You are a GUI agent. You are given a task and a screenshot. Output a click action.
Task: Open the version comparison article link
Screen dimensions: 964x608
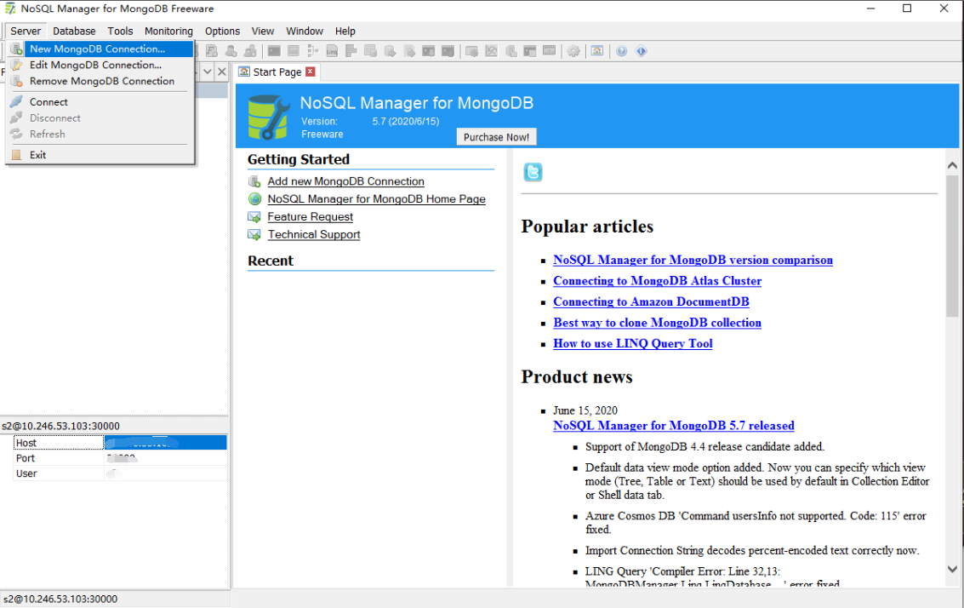click(x=693, y=260)
